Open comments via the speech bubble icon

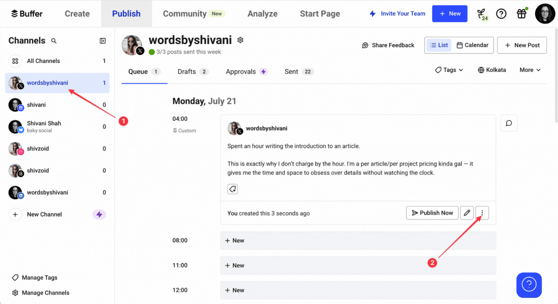(509, 123)
